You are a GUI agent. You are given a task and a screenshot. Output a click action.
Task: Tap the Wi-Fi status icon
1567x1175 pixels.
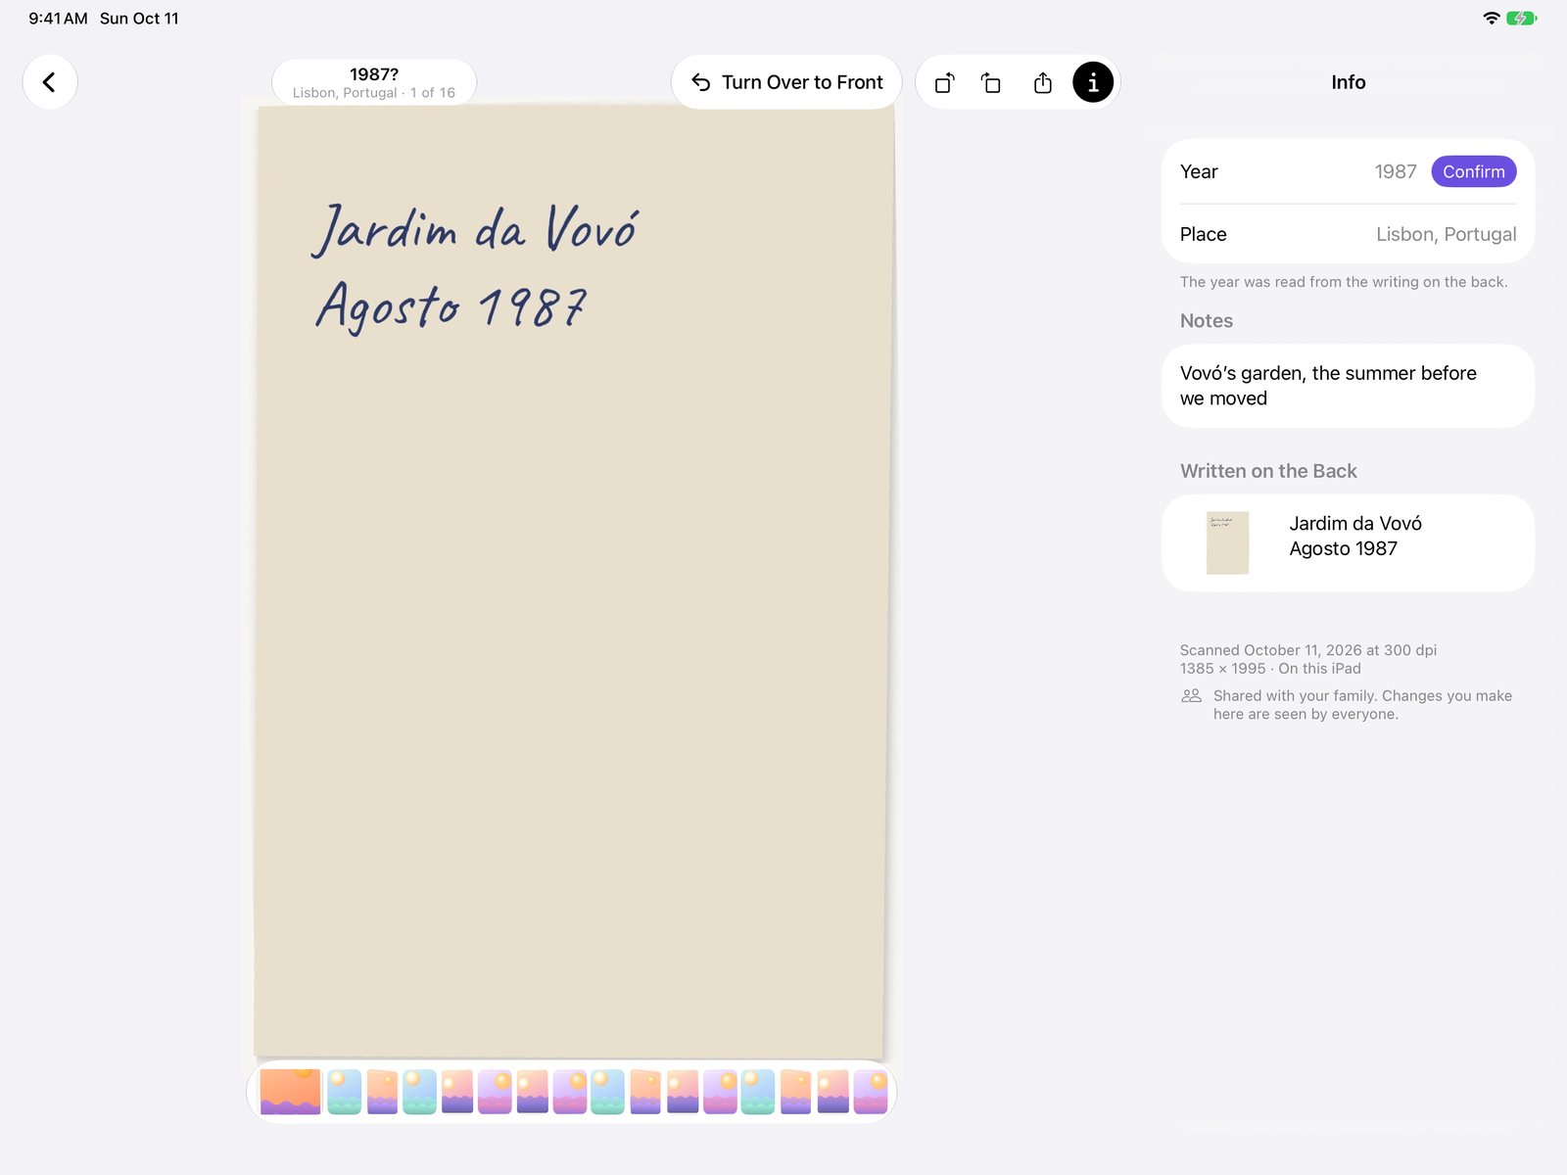pyautogui.click(x=1491, y=18)
